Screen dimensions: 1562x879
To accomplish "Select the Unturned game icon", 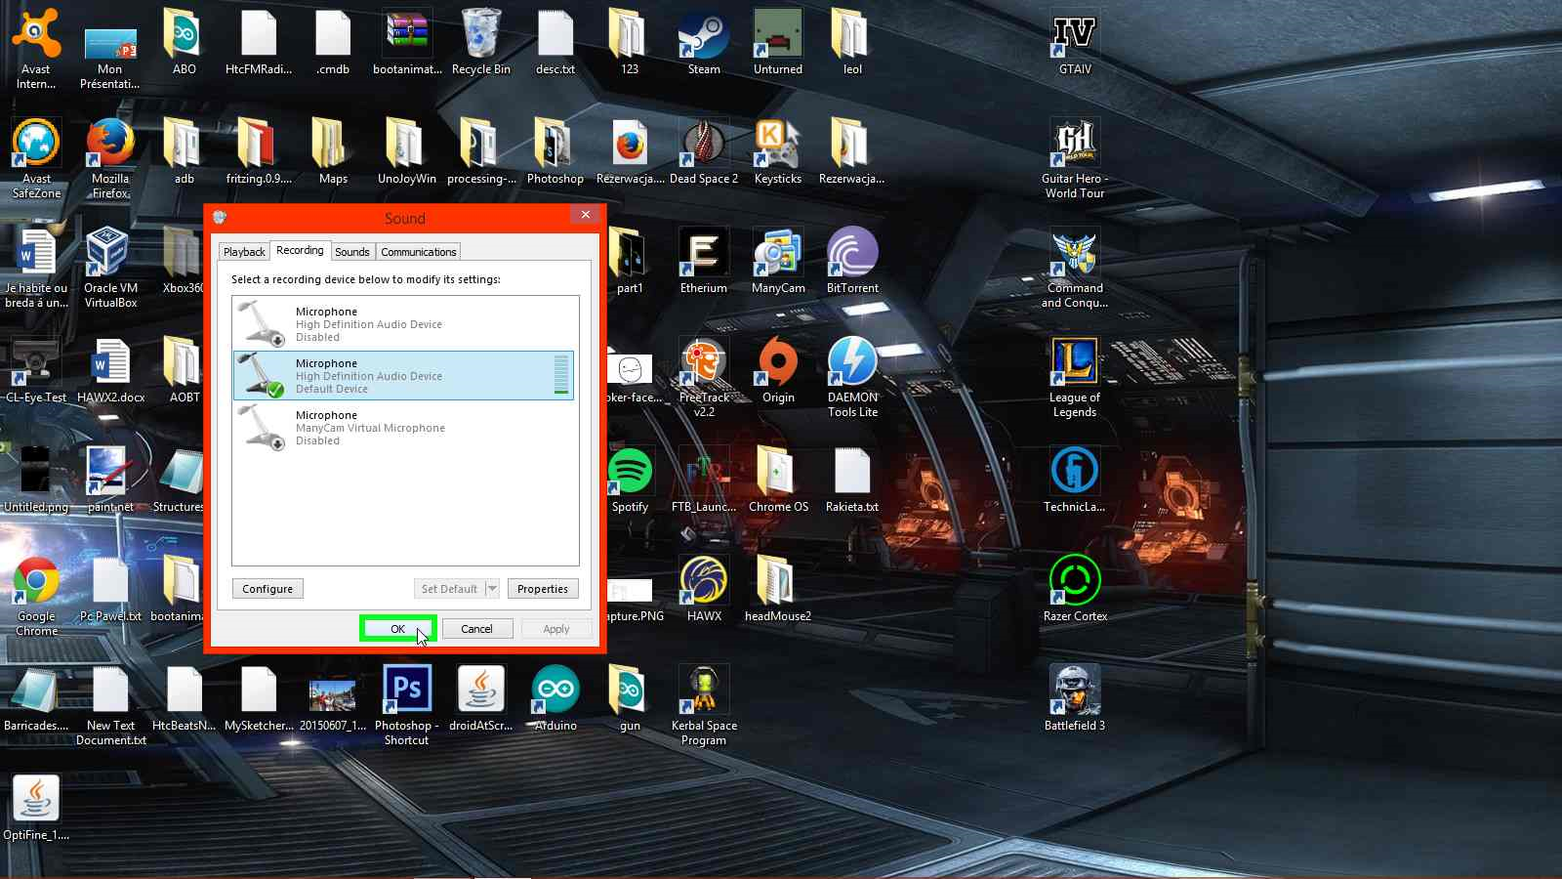I will tap(778, 41).
